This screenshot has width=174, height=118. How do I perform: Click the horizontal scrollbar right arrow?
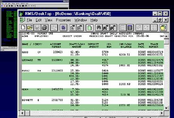click(162, 113)
